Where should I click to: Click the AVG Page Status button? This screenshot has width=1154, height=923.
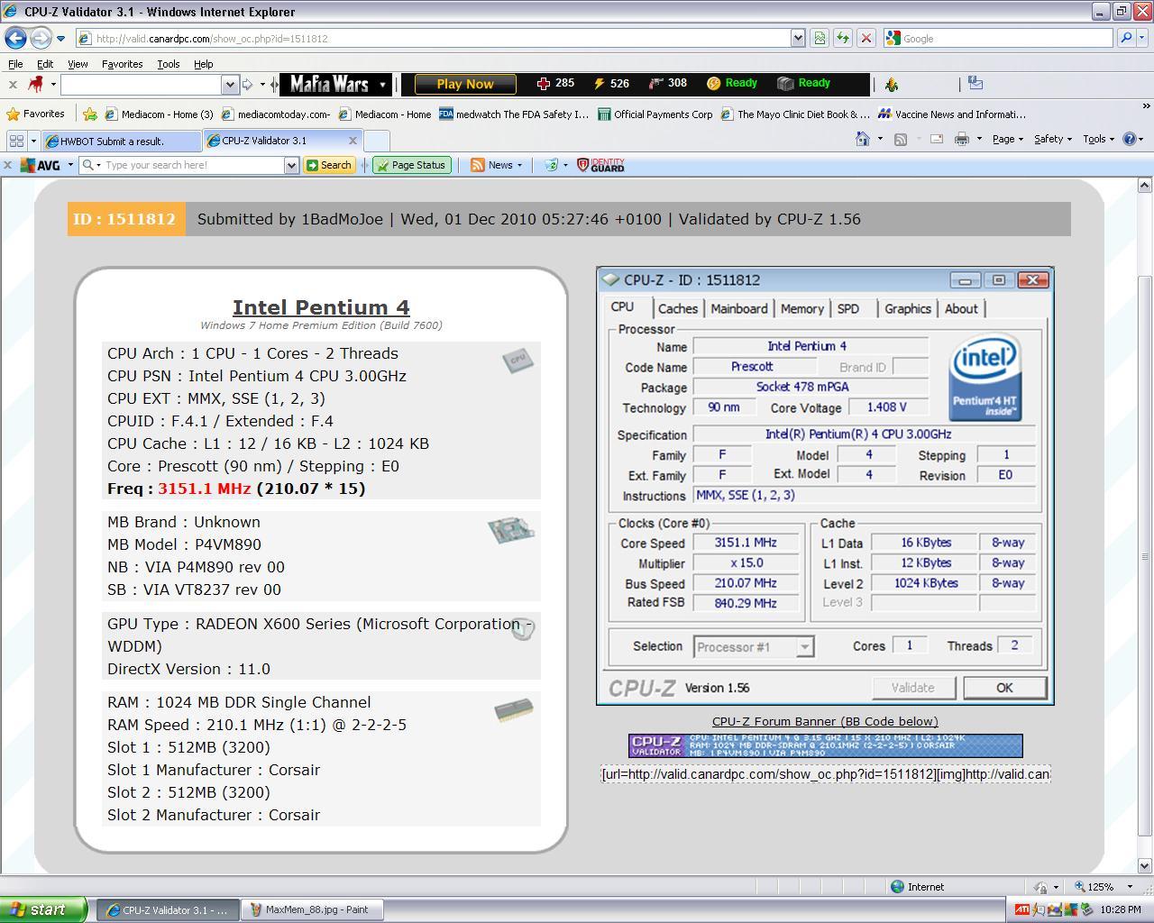coord(411,165)
